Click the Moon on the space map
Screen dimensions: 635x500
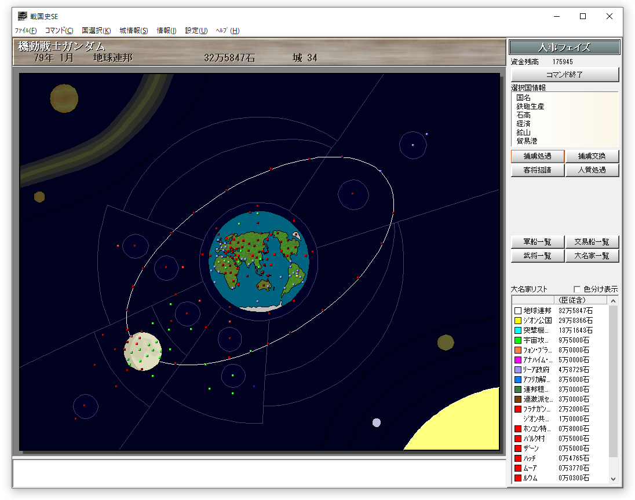coord(143,351)
